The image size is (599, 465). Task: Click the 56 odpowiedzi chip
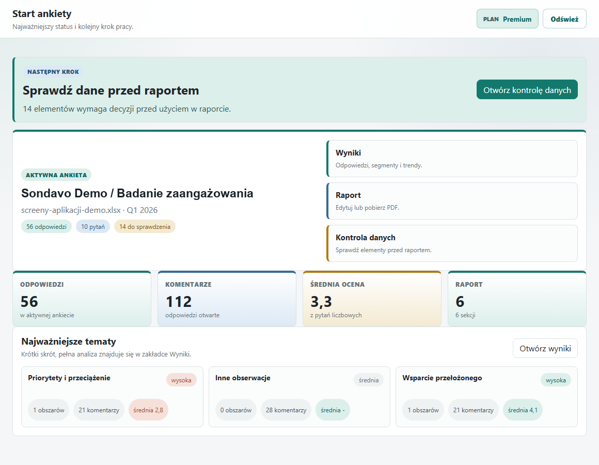click(x=46, y=227)
